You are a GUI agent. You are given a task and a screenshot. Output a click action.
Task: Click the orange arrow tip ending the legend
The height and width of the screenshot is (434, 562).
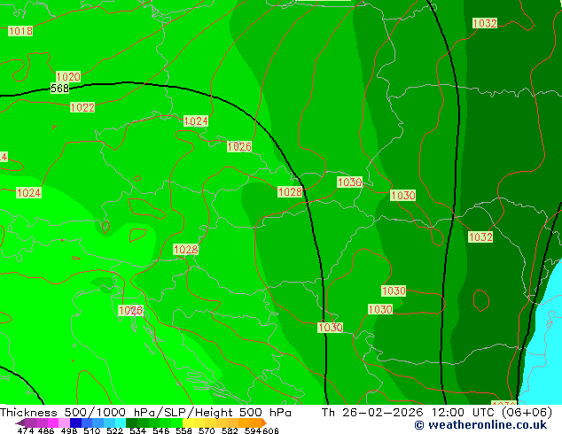point(264,422)
